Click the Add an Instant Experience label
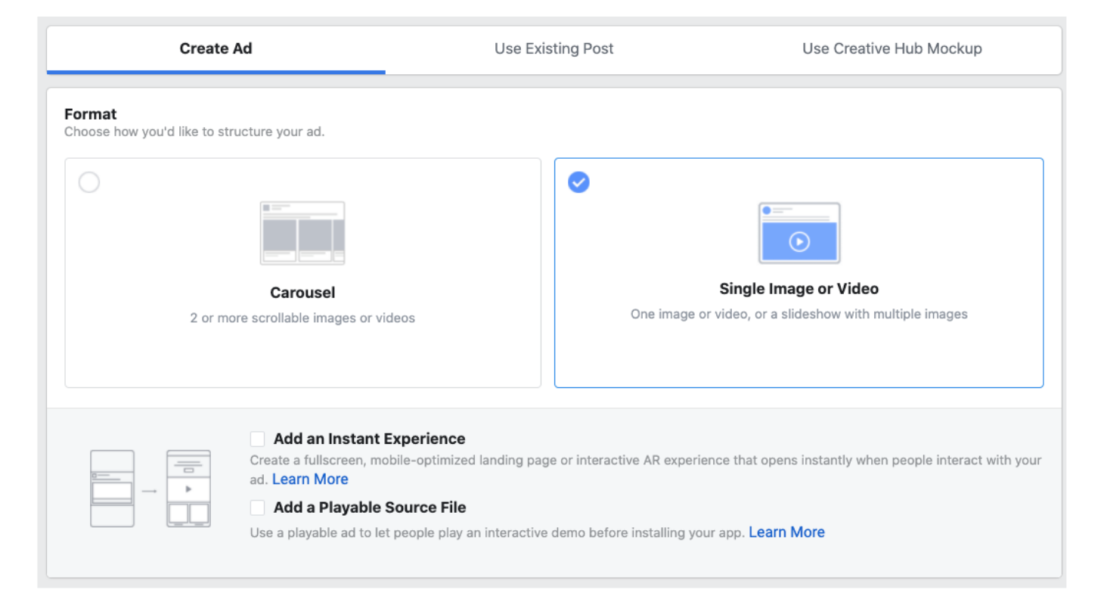The width and height of the screenshot is (1104, 605). click(369, 439)
